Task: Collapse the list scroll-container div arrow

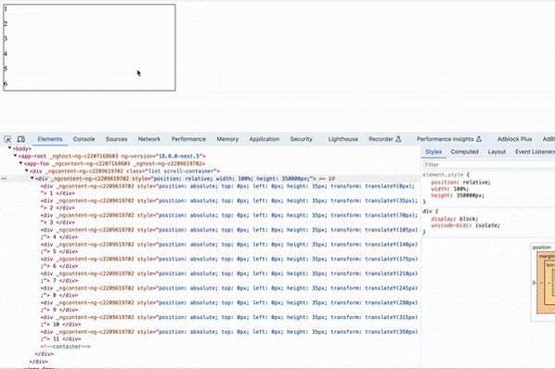Action: 27,171
